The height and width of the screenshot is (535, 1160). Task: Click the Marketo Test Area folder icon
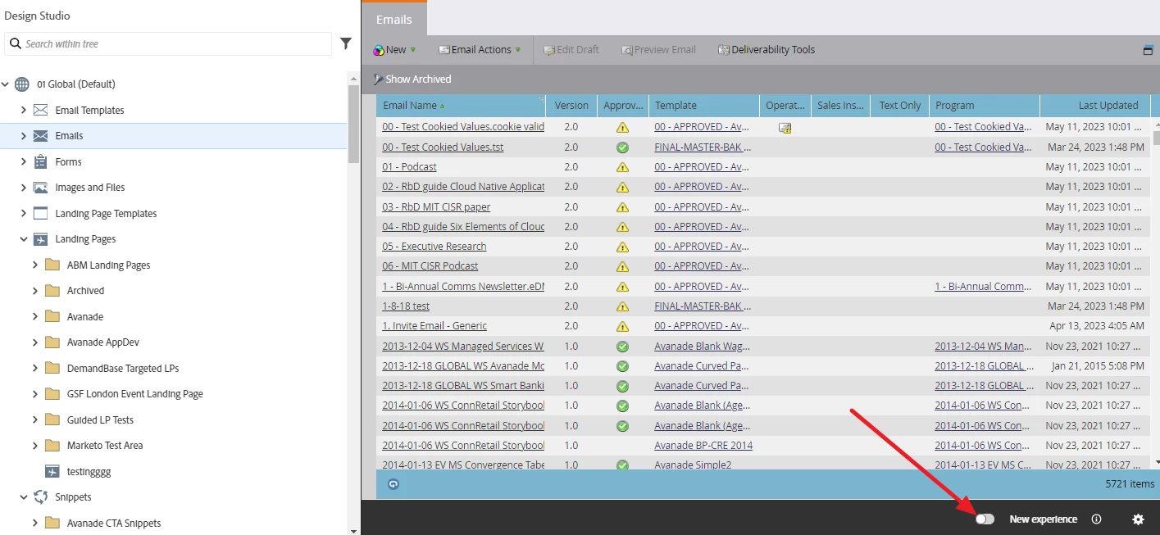tap(52, 446)
